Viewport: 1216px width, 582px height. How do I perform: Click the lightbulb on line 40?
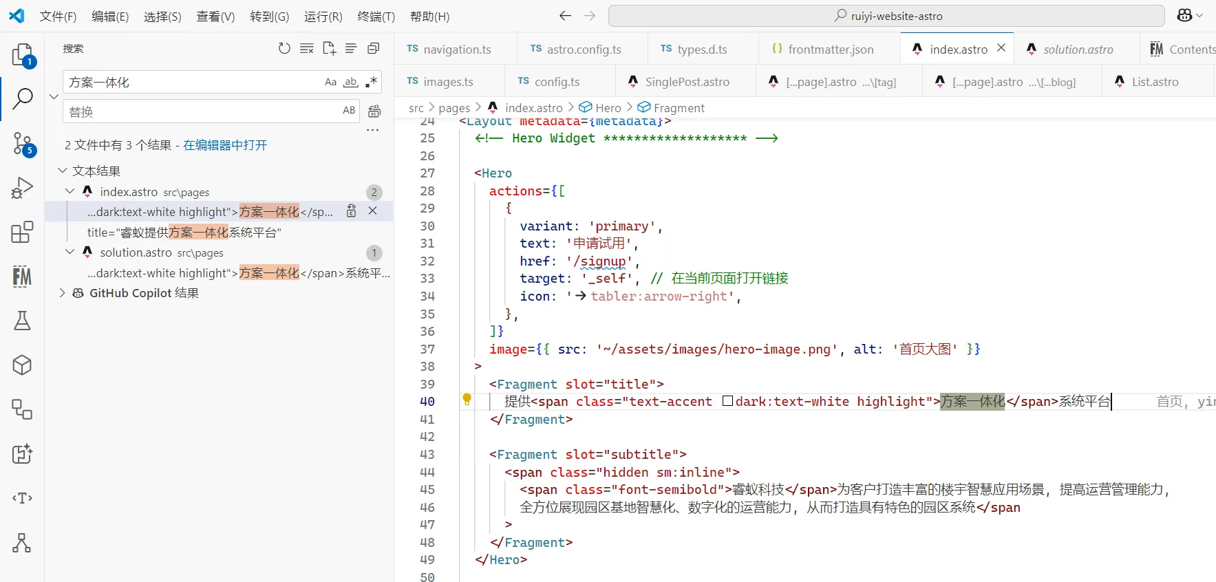tap(467, 399)
